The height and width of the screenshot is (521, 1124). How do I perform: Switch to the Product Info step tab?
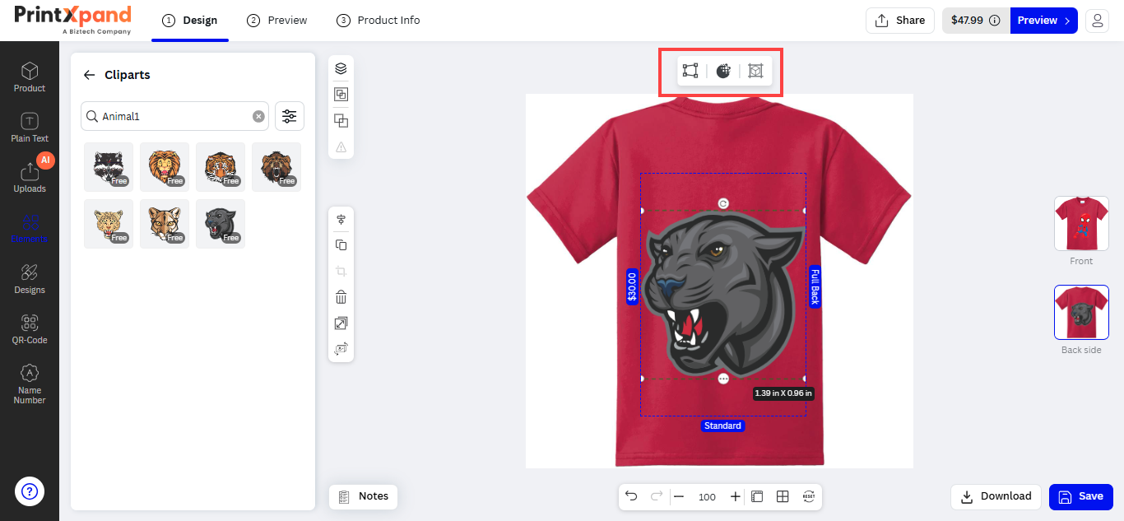point(379,21)
